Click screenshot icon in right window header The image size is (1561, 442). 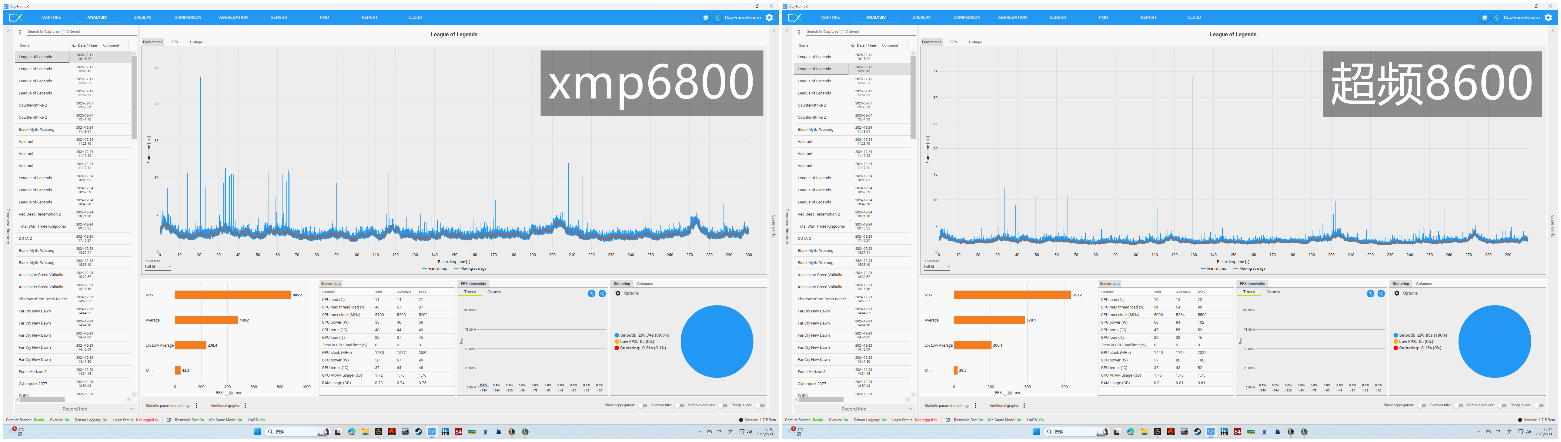pos(1484,18)
